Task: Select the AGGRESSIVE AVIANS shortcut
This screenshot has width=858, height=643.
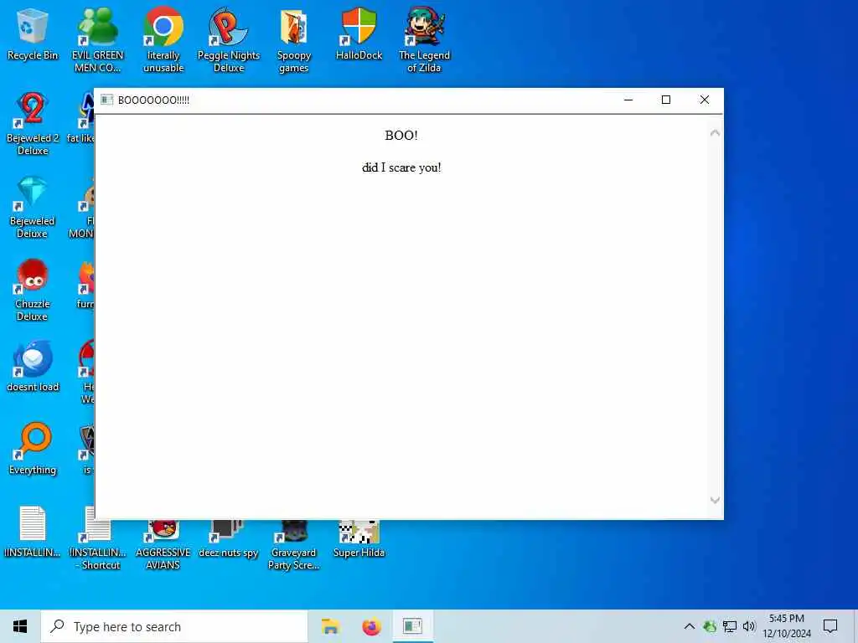Action: click(x=163, y=544)
